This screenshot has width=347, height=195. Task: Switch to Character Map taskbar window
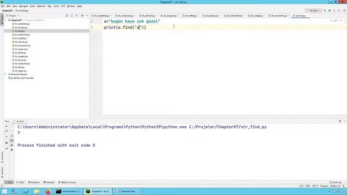(x=127, y=191)
